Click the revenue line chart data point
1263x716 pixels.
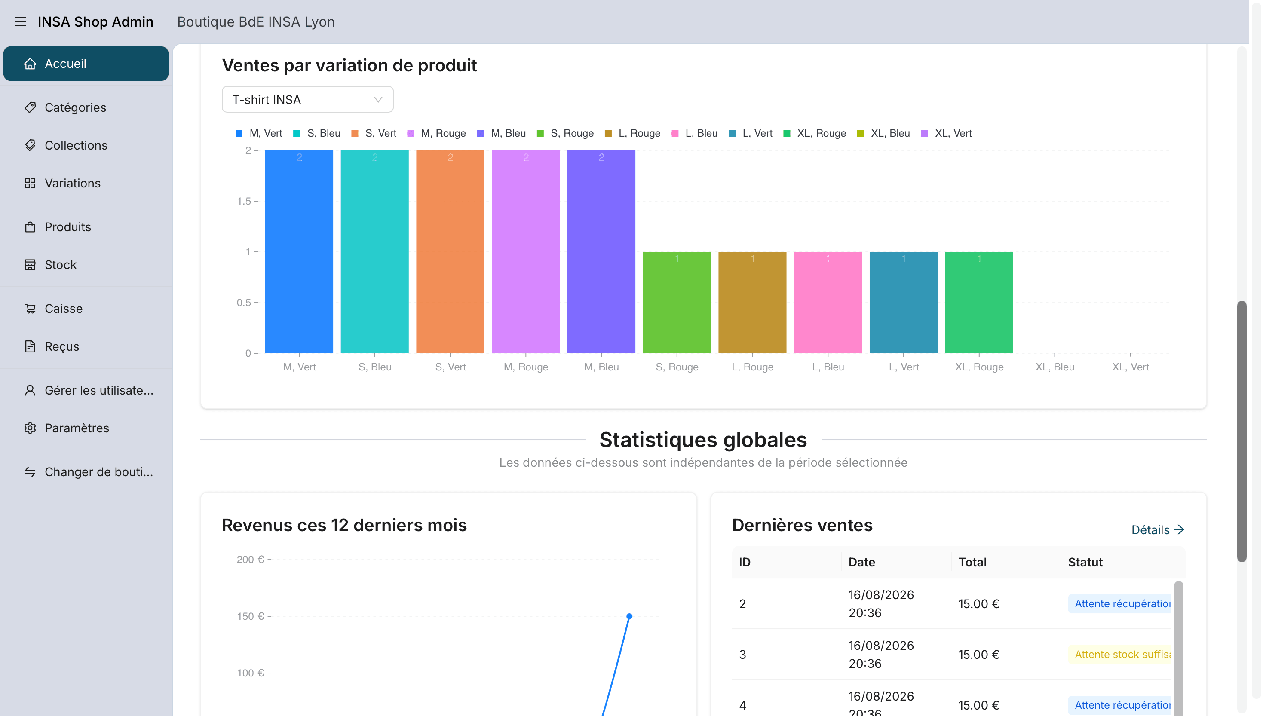coord(629,616)
